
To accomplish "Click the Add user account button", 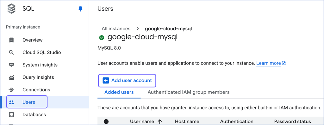I will 127,80.
